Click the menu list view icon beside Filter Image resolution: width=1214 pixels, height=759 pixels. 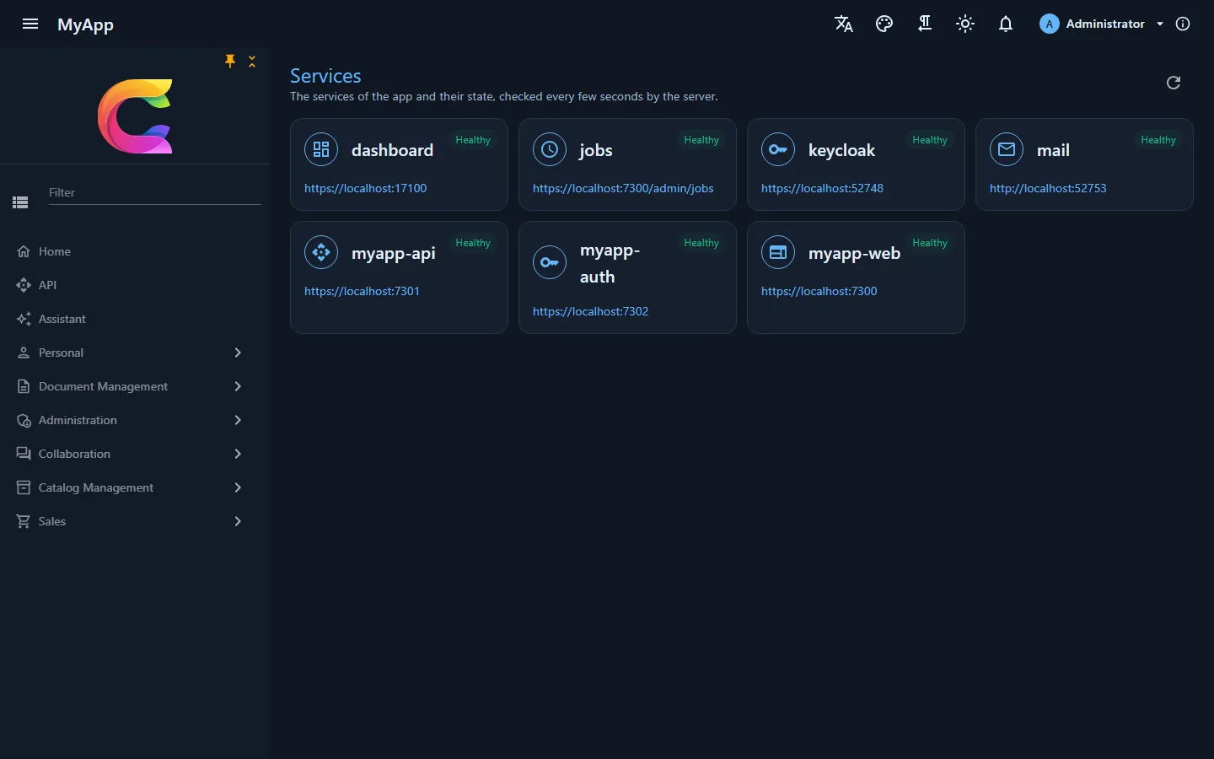point(21,202)
